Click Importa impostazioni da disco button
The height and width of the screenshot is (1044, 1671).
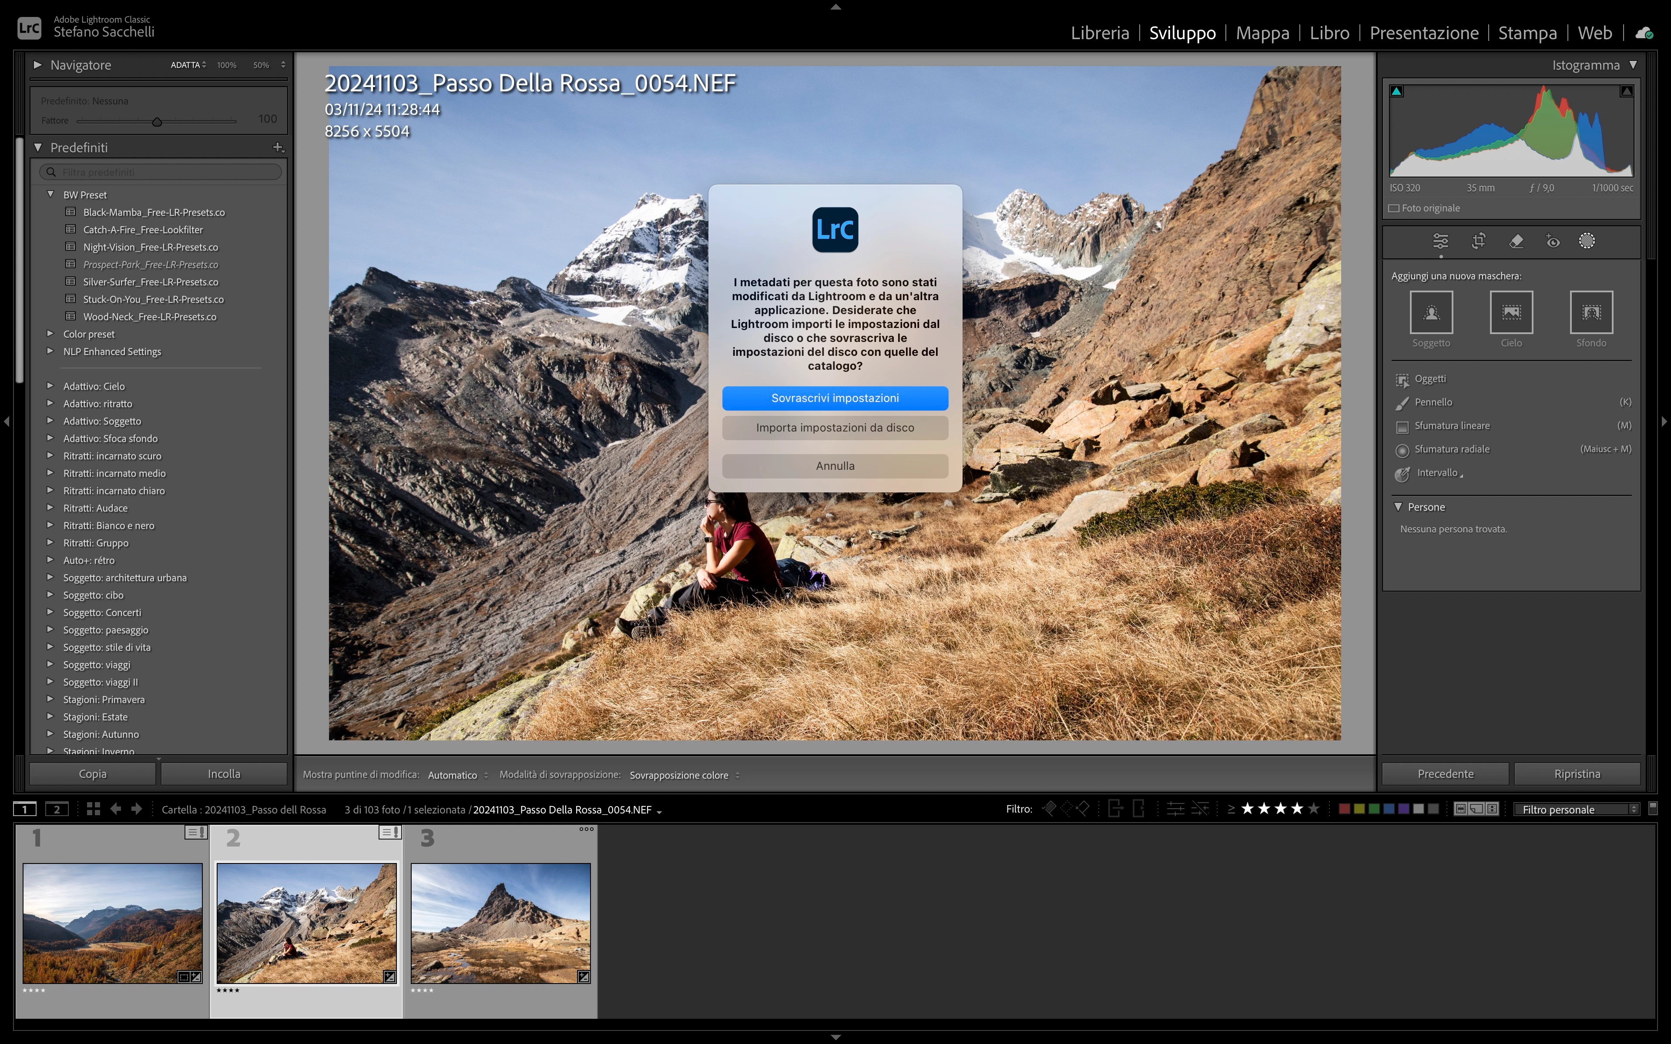pyautogui.click(x=835, y=428)
